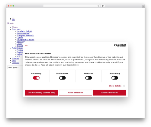Open the Activiteiten menu item

pos(17,48)
